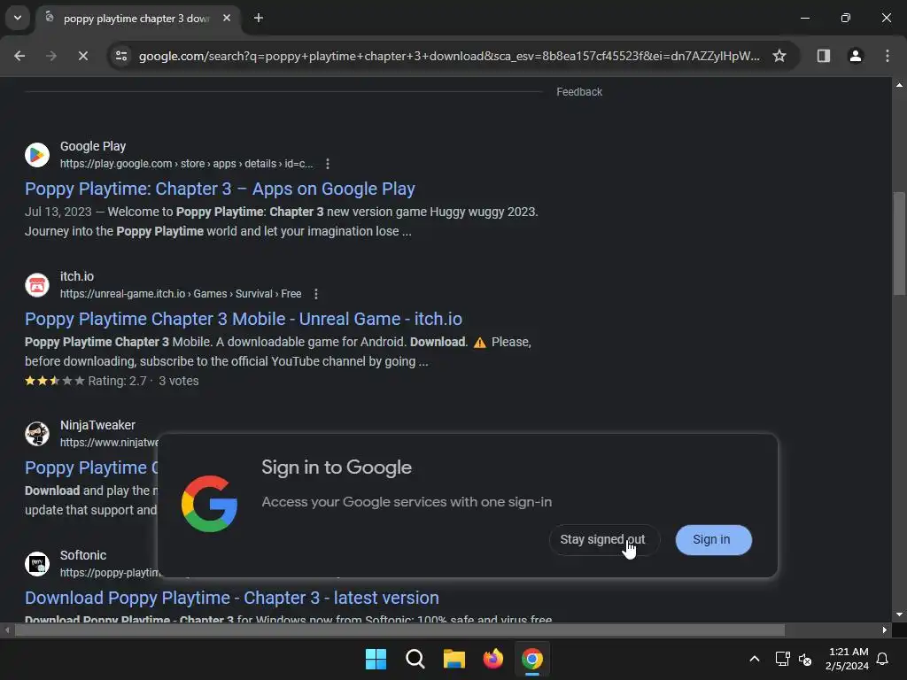
Task: Go back to previous page
Action: click(19, 56)
